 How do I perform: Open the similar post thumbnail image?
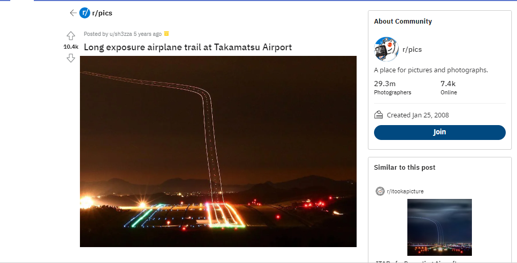click(439, 227)
